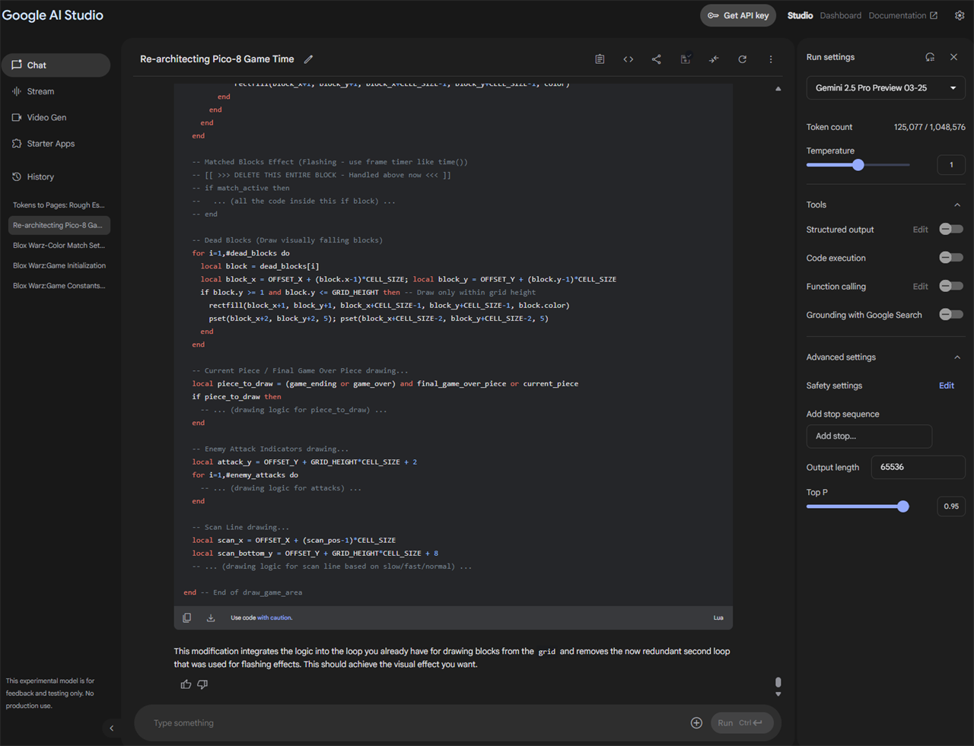
Task: Open system instructions clipboard icon
Action: click(600, 59)
